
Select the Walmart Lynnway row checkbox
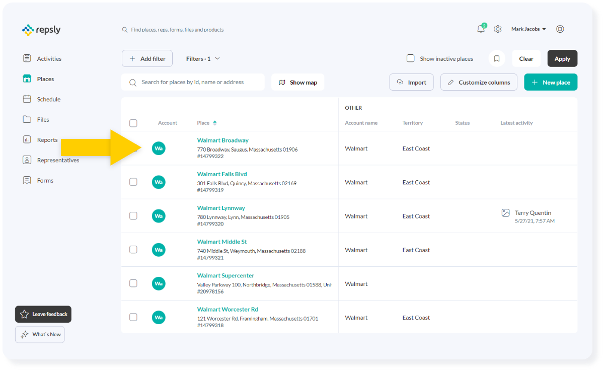pos(133,215)
